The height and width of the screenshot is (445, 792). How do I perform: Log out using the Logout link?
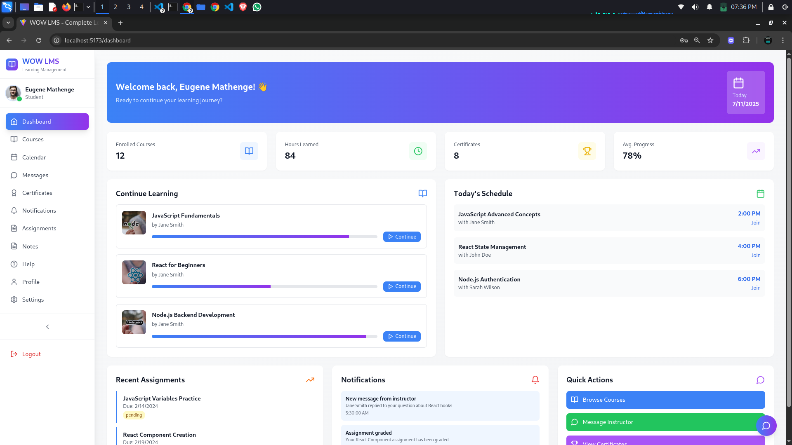(31, 354)
